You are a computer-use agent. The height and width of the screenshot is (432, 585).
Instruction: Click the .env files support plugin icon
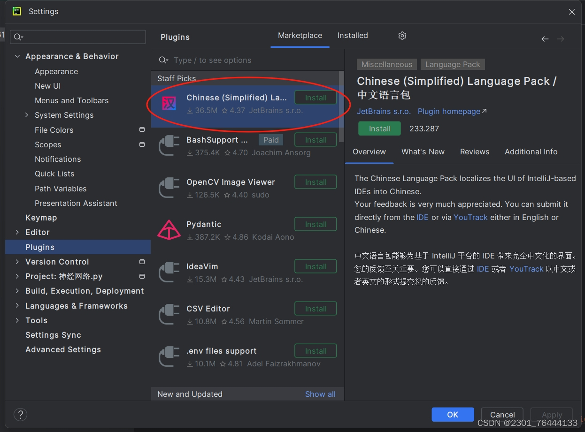(x=169, y=357)
